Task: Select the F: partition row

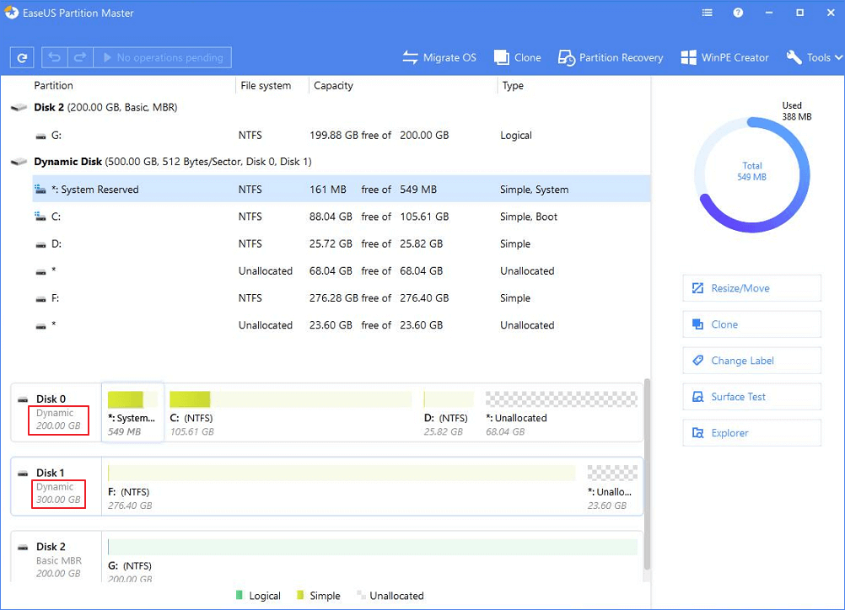Action: coord(342,297)
